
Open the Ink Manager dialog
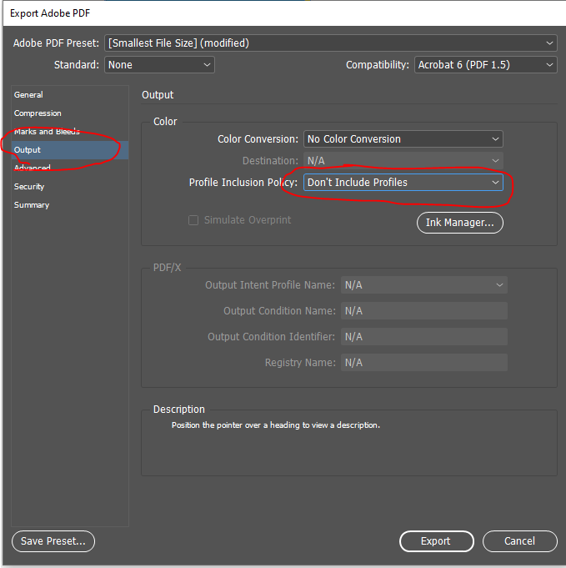coord(460,223)
